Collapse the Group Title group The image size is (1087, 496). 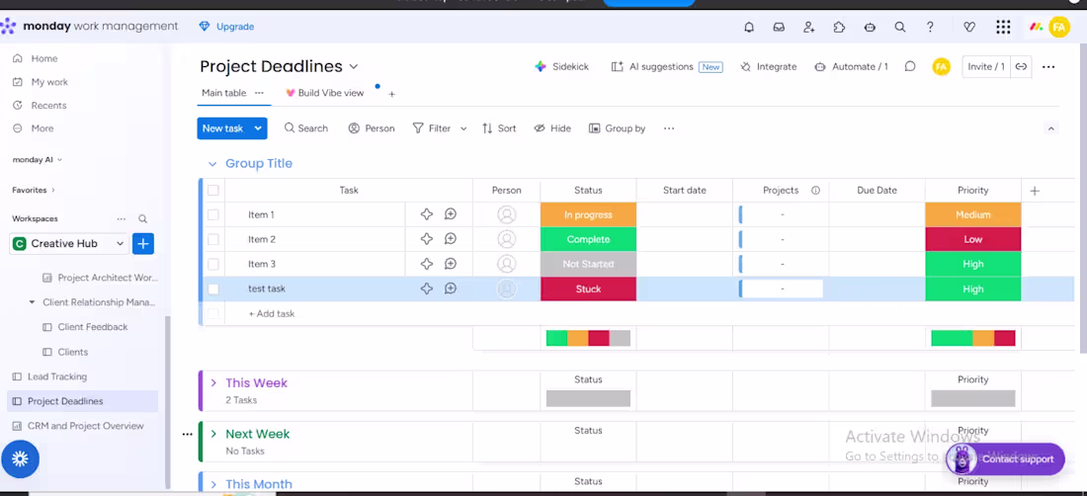tap(212, 164)
